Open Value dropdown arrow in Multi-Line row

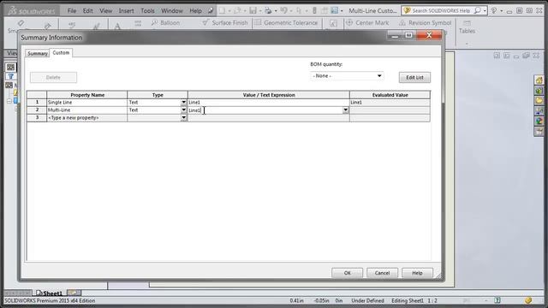(345, 110)
